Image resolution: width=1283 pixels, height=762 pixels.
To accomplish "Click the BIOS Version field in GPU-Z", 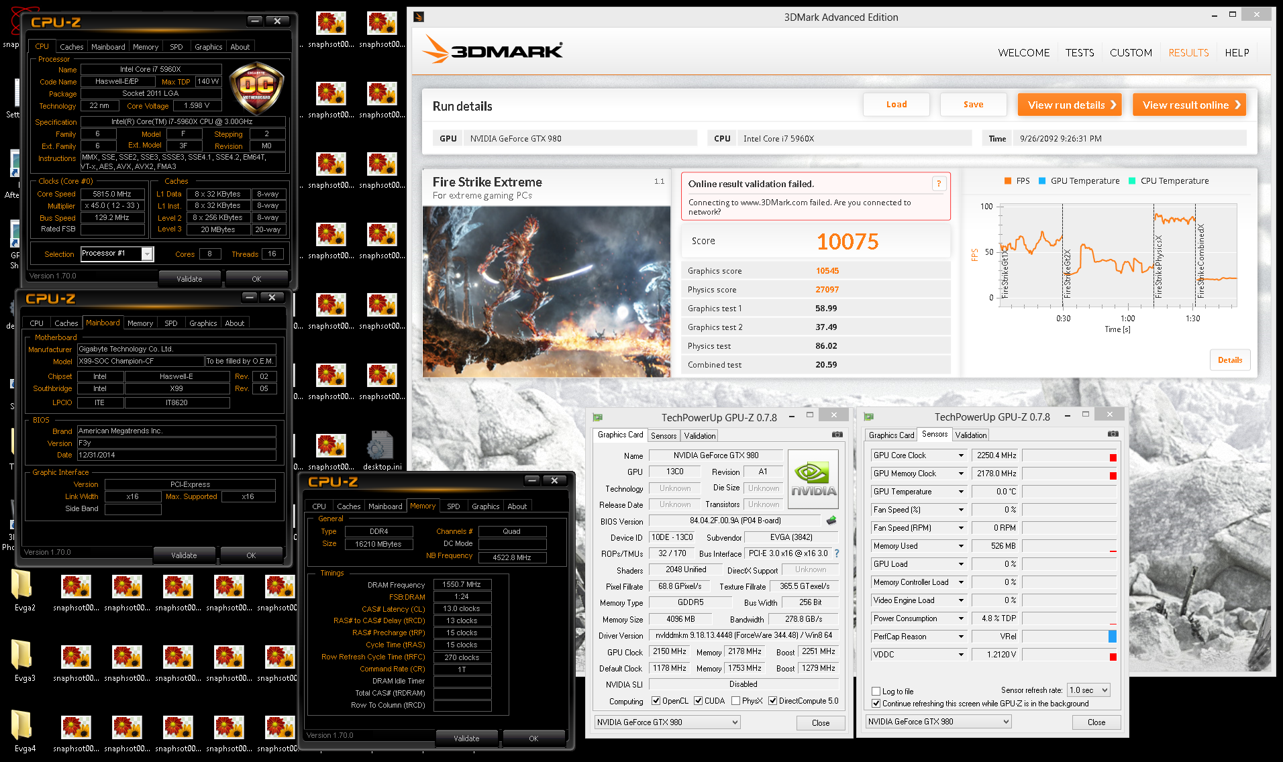I will [735, 521].
